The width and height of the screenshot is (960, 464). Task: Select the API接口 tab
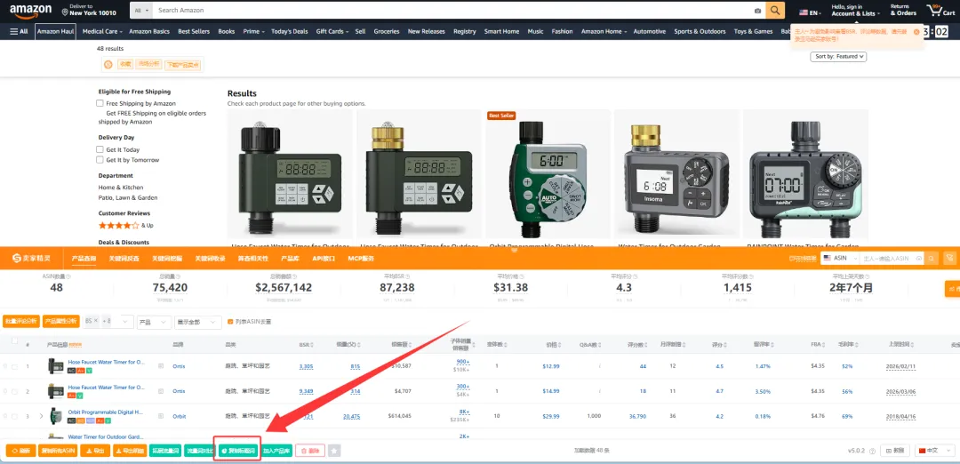[324, 259]
